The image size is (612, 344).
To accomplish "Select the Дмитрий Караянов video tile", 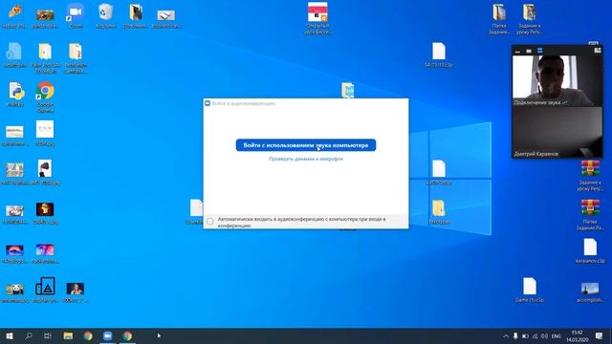I will [x=557, y=132].
